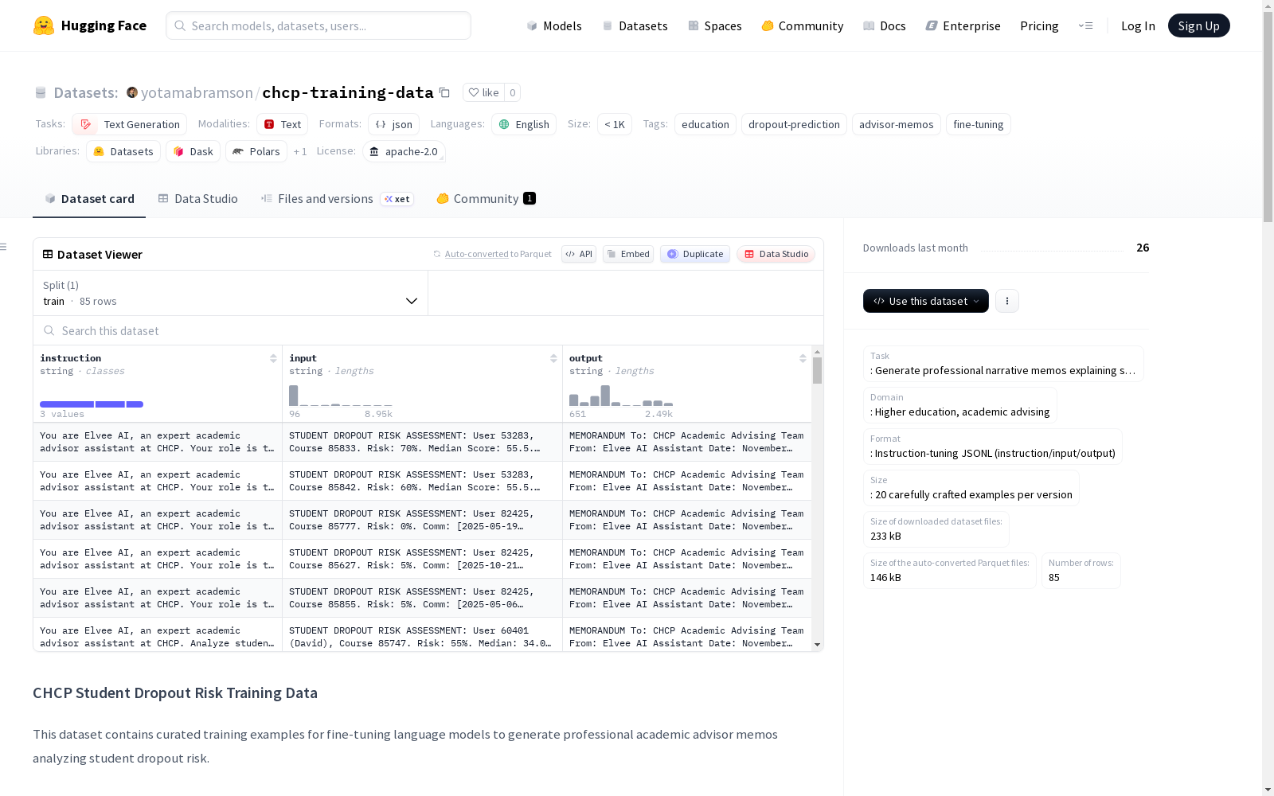Click the apache-2.0 license tag

tap(404, 151)
